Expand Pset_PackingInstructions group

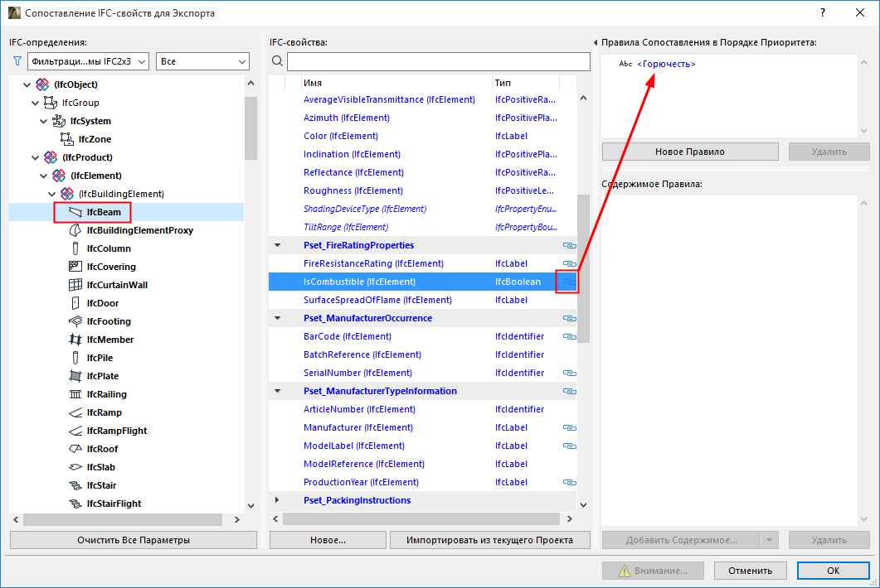277,500
